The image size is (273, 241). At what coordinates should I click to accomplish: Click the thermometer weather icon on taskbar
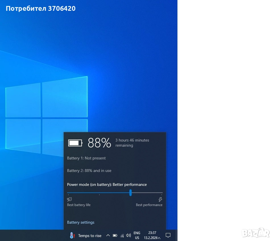click(72, 235)
